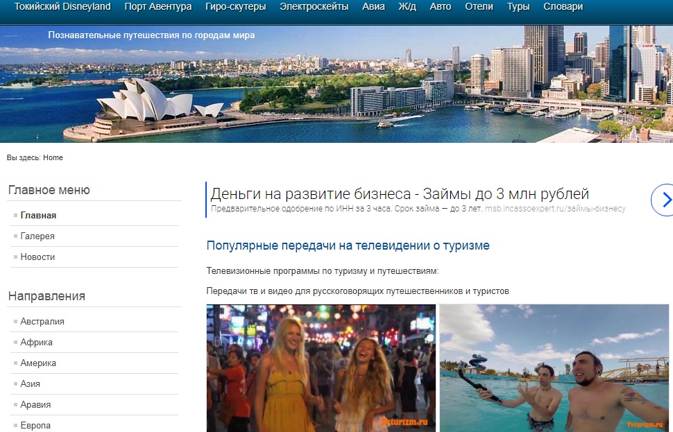The width and height of the screenshot is (673, 432).
Task: Open the Отели menu item
Action: 479,6
